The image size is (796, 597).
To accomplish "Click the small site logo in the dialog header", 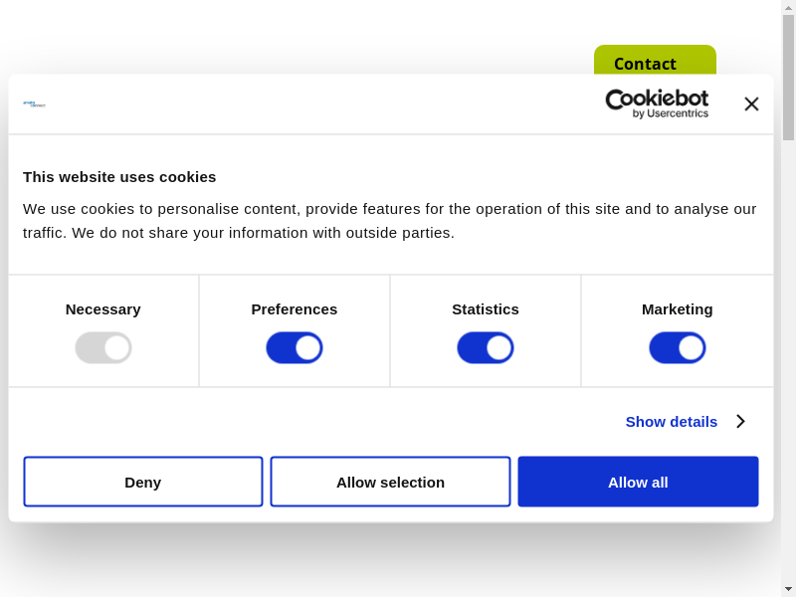I will (x=35, y=103).
